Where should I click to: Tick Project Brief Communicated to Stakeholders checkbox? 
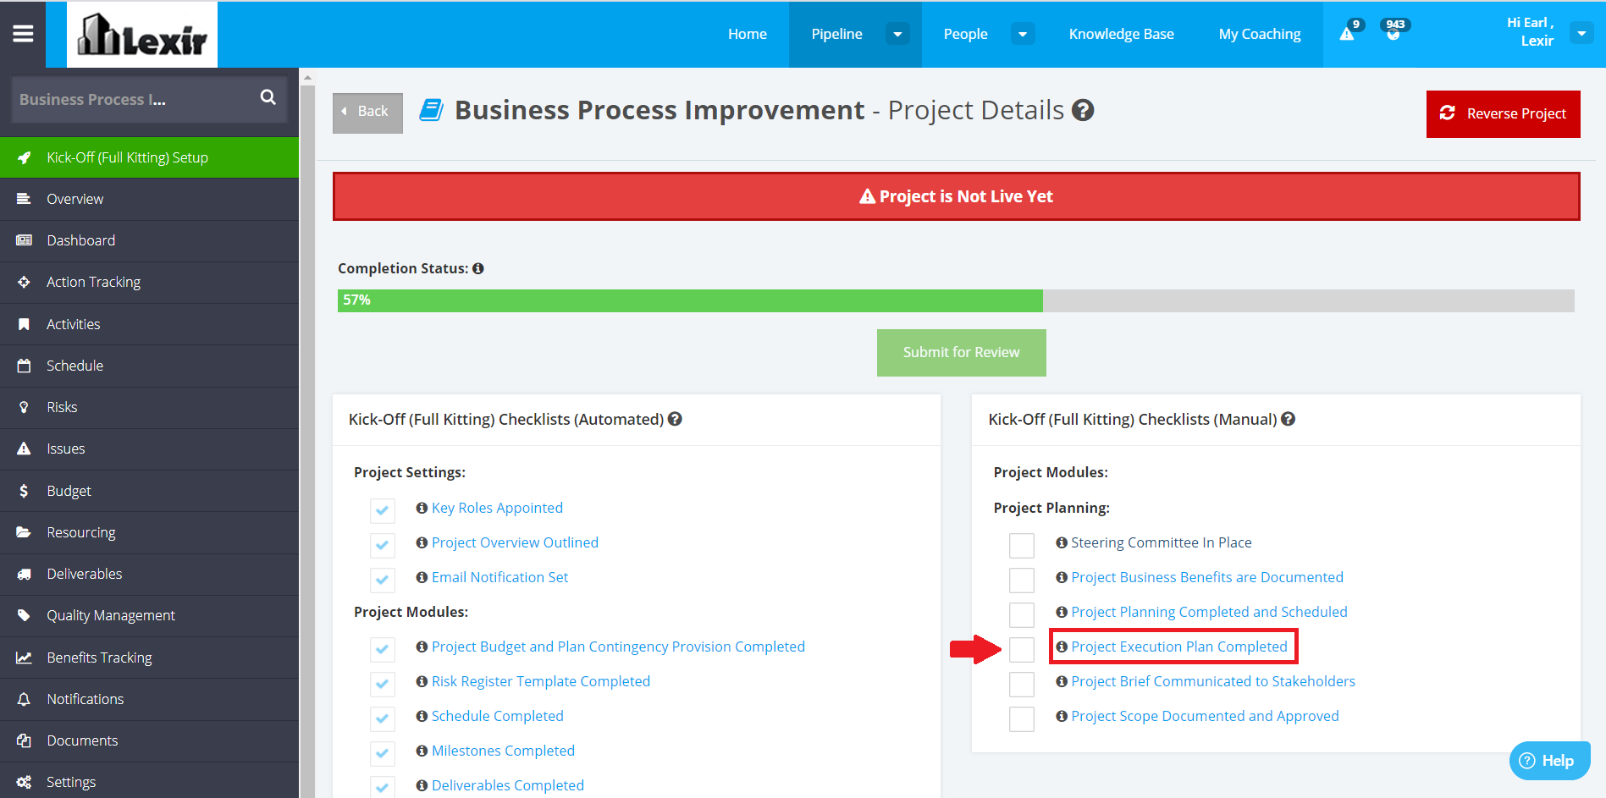tap(1022, 684)
